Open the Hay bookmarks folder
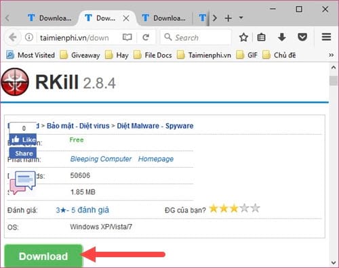The width and height of the screenshot is (339, 268). (x=117, y=55)
